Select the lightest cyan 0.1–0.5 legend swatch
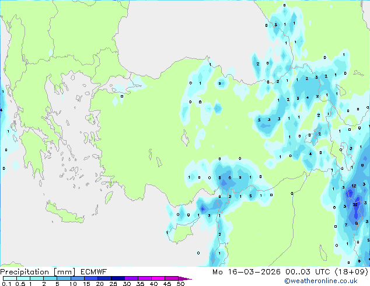 pyautogui.click(x=10, y=278)
